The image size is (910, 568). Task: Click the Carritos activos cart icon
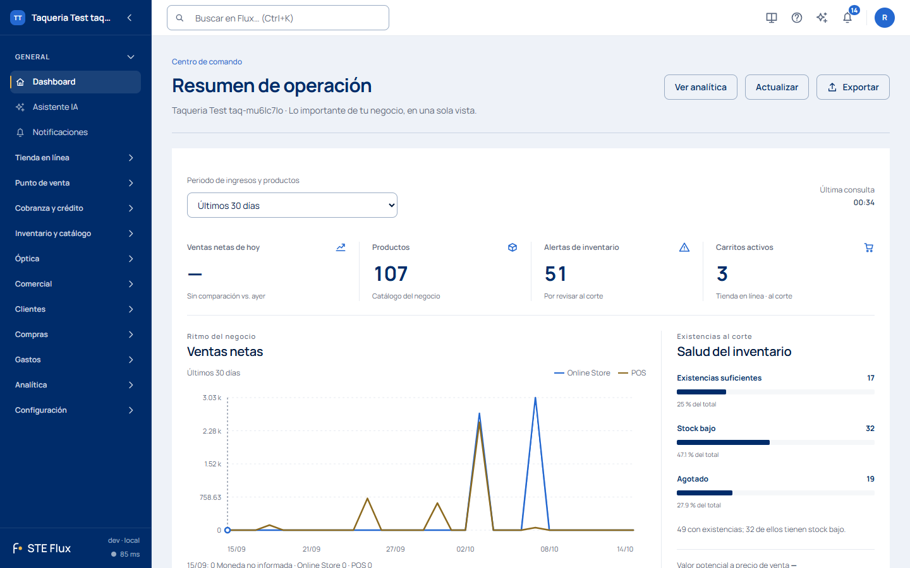pos(869,247)
